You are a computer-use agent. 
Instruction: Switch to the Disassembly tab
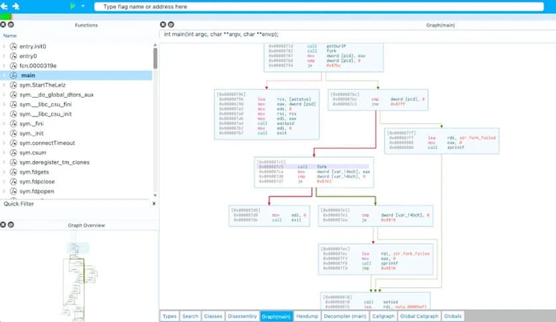pyautogui.click(x=242, y=316)
